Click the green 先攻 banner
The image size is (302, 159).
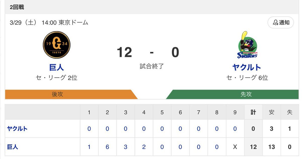232,94
